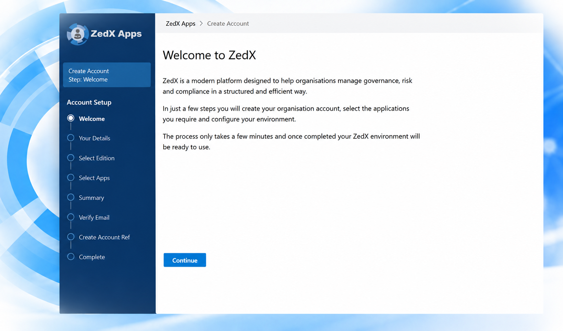Go to the Welcome step label

coord(92,119)
